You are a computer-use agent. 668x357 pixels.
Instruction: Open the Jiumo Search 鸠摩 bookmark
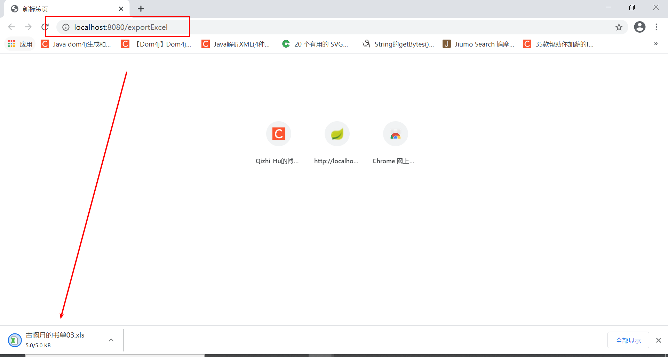(x=478, y=44)
